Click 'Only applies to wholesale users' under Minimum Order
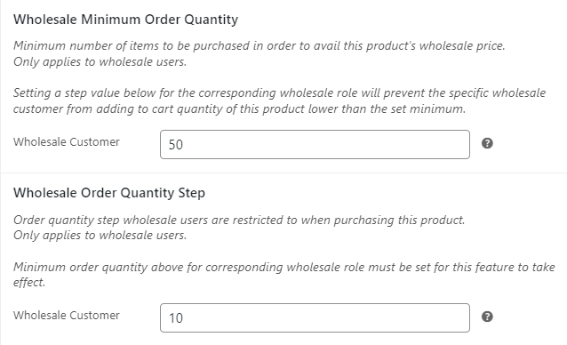This screenshot has width=567, height=345. 100,62
